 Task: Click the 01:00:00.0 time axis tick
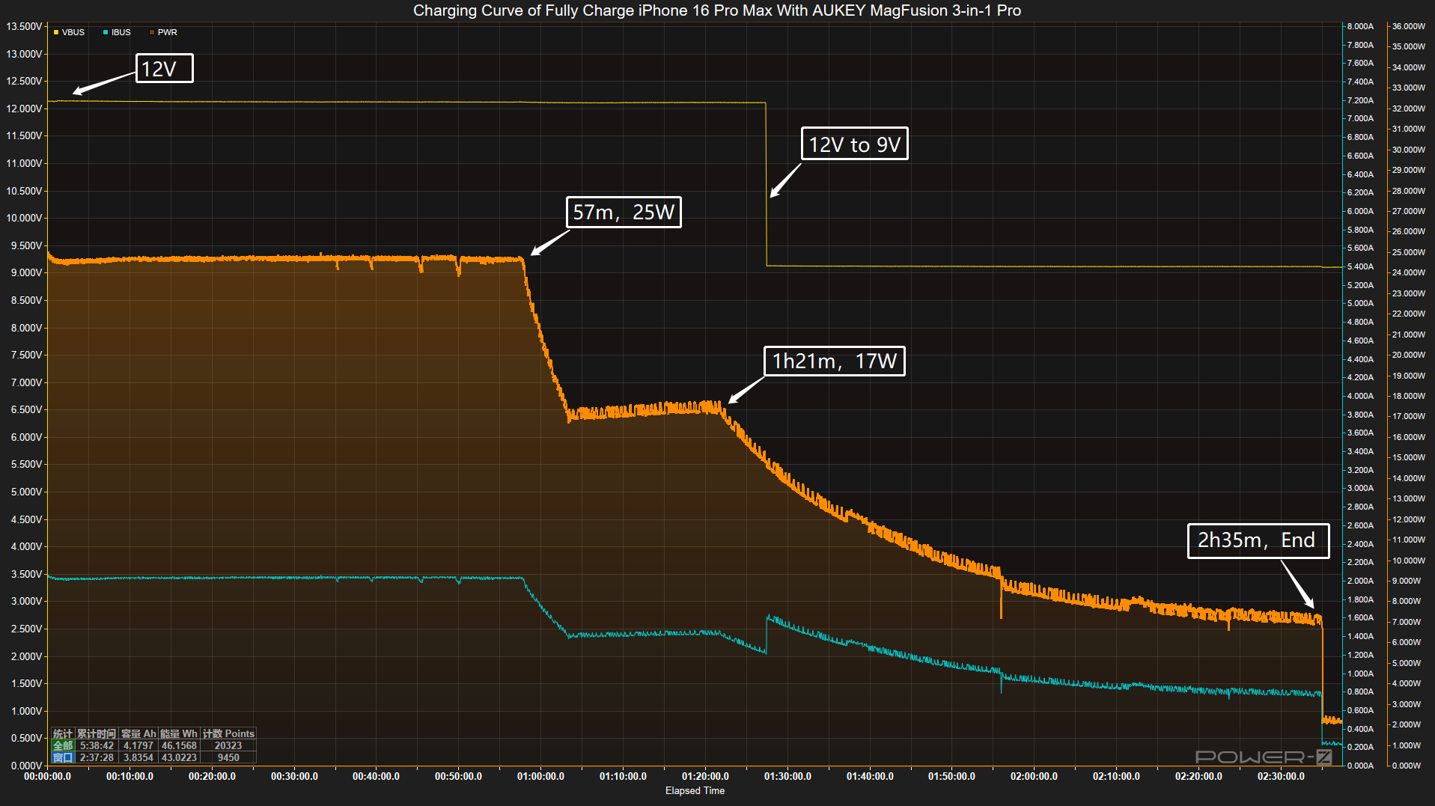point(540,776)
